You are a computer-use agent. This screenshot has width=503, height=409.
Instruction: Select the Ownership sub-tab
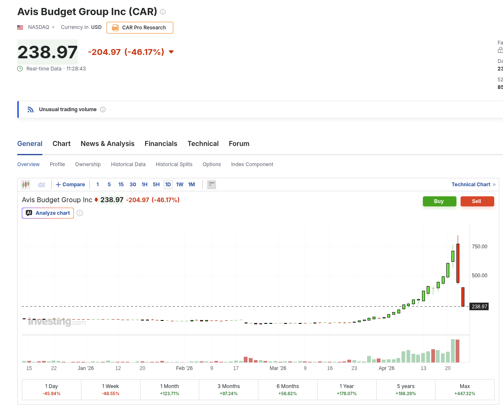click(88, 164)
